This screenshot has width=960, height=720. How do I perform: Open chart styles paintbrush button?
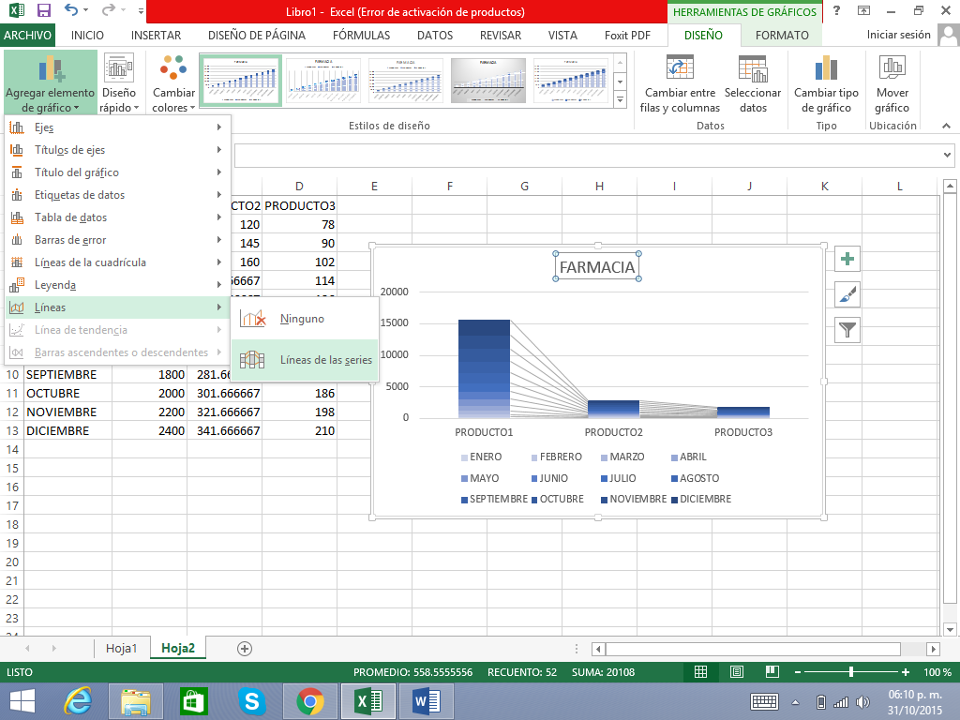847,294
